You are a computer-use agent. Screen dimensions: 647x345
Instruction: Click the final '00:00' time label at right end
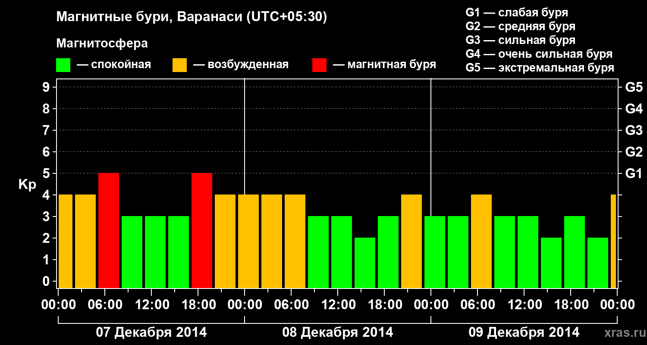(617, 305)
